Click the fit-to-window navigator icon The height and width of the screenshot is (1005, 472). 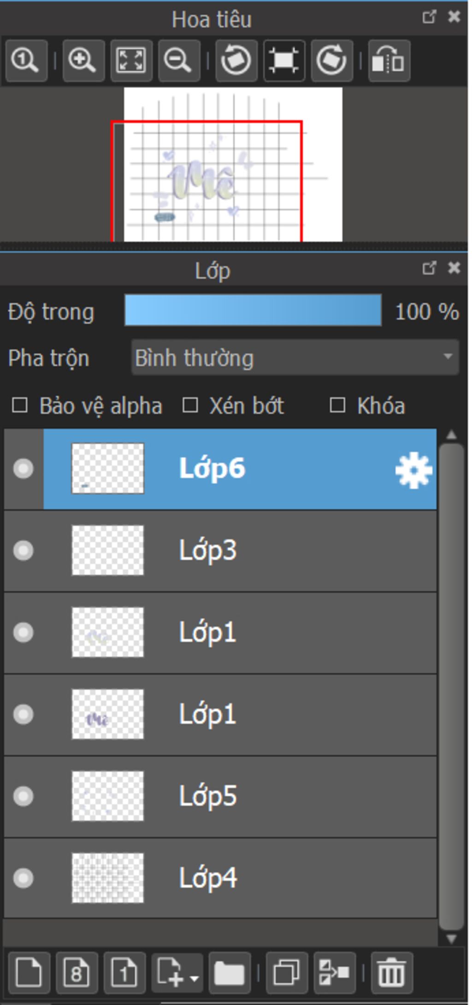point(131,60)
